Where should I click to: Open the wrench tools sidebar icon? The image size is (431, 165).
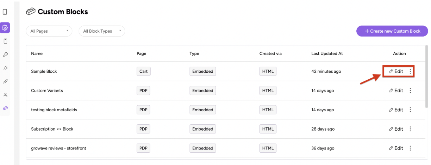click(5, 54)
